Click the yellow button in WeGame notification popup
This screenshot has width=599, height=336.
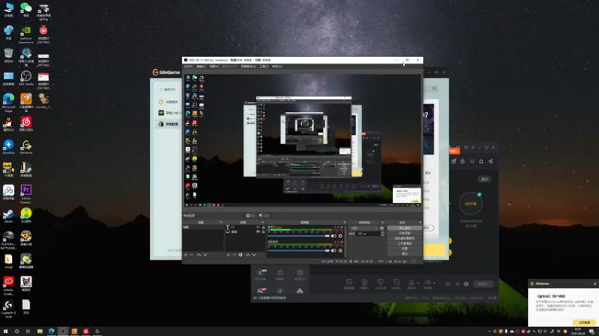coord(584,323)
